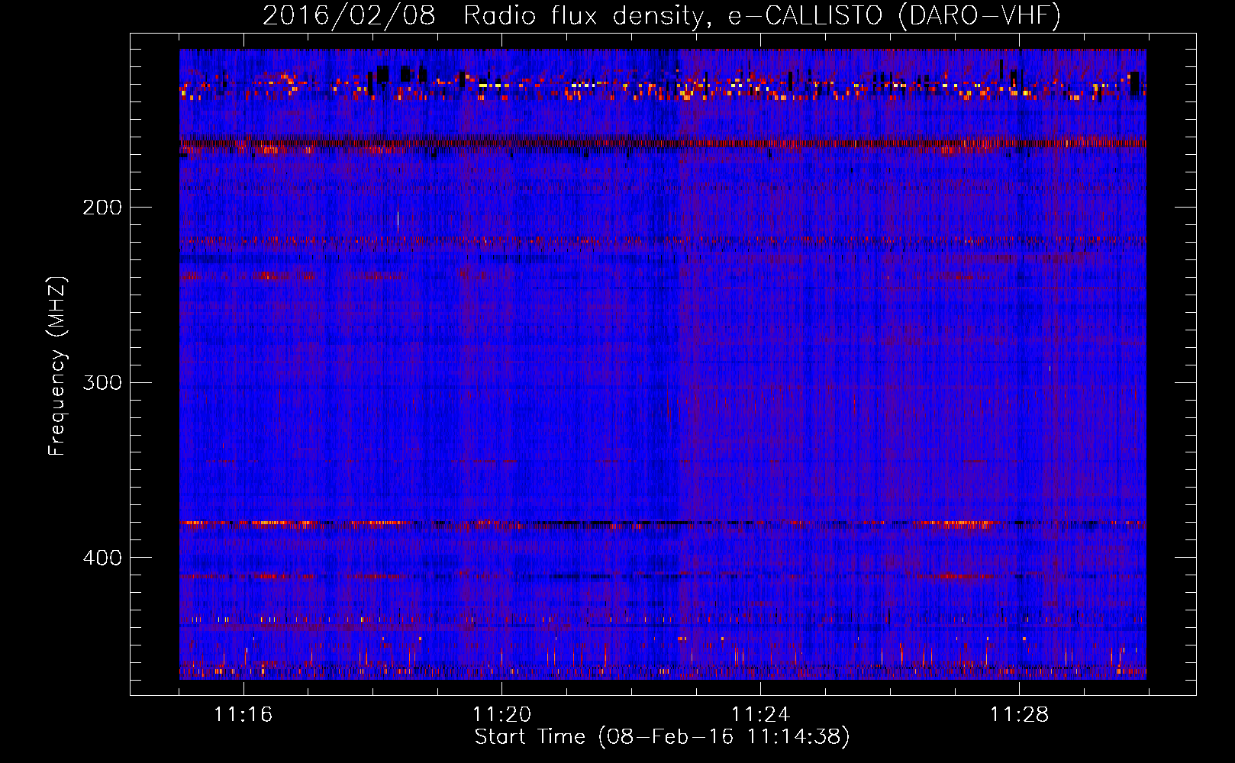Click the 11:28 time tick label
Screen dimensions: 1235x763
1019,715
